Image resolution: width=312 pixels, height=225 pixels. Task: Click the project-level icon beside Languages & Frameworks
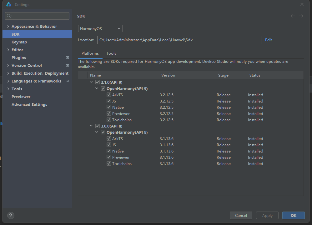67,81
